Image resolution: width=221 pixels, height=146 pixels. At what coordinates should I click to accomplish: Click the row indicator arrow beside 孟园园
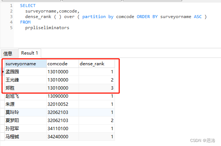[3, 72]
